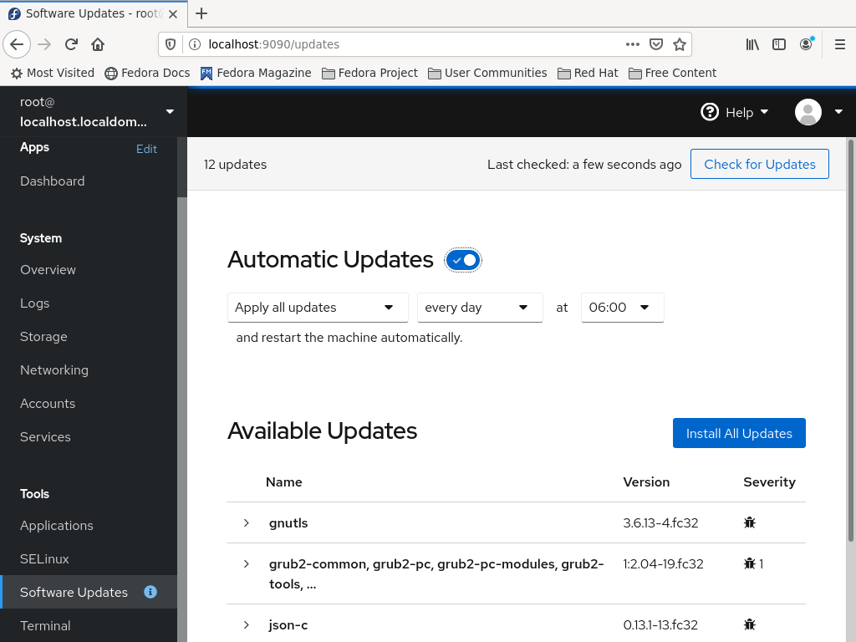Image resolution: width=856 pixels, height=642 pixels.
Task: Open Fedora Project bookmarks folder
Action: pos(369,74)
